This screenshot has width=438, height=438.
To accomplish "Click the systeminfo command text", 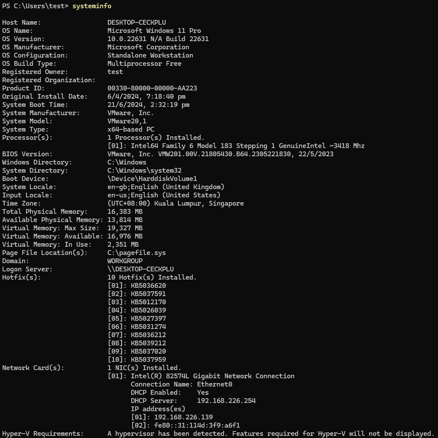I will click(x=92, y=6).
